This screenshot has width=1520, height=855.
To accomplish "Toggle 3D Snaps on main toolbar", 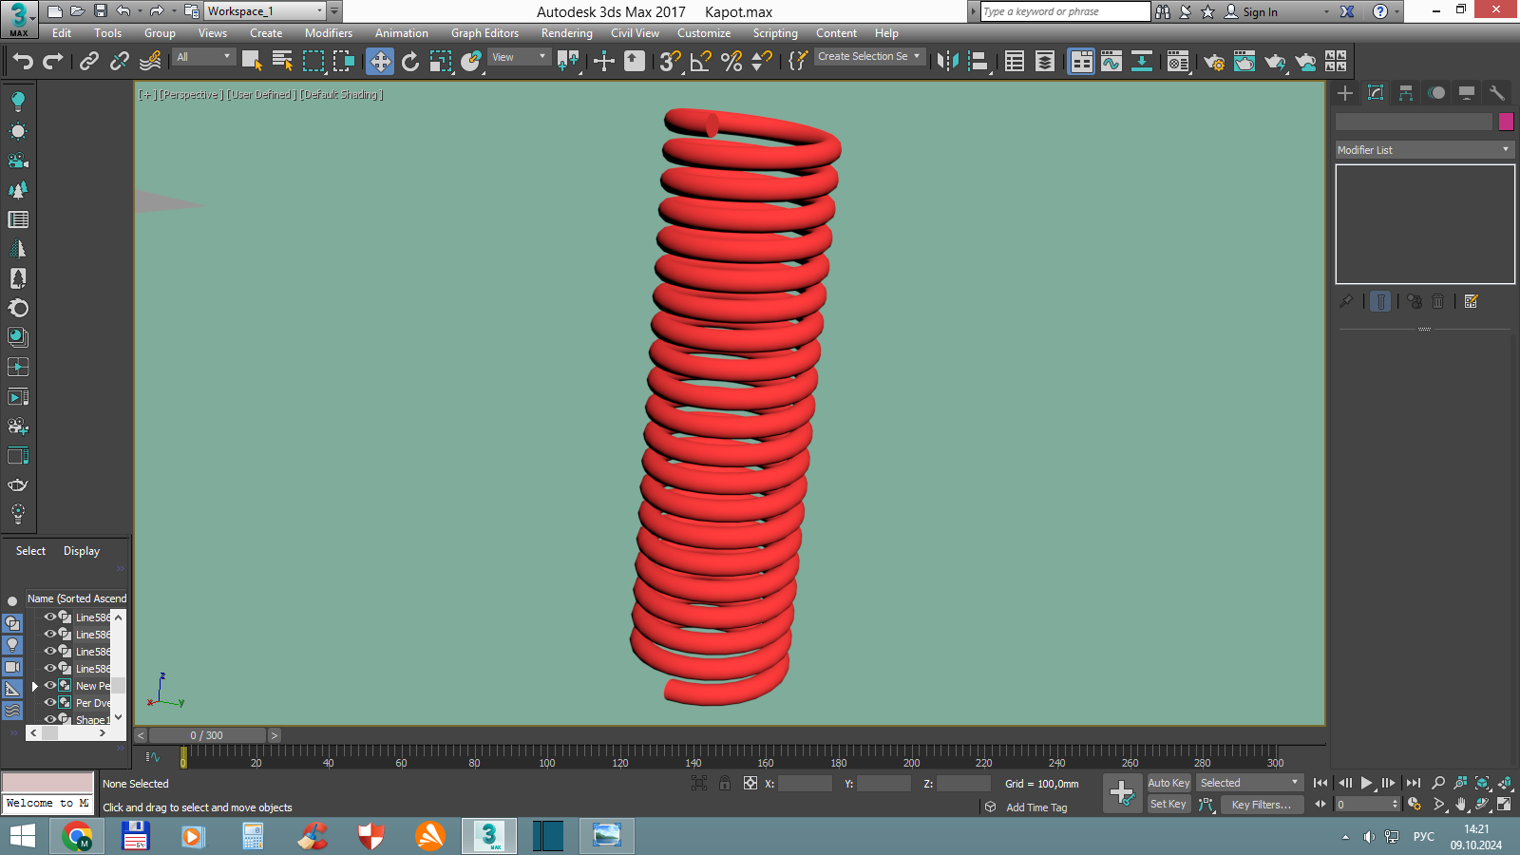I will tap(671, 62).
